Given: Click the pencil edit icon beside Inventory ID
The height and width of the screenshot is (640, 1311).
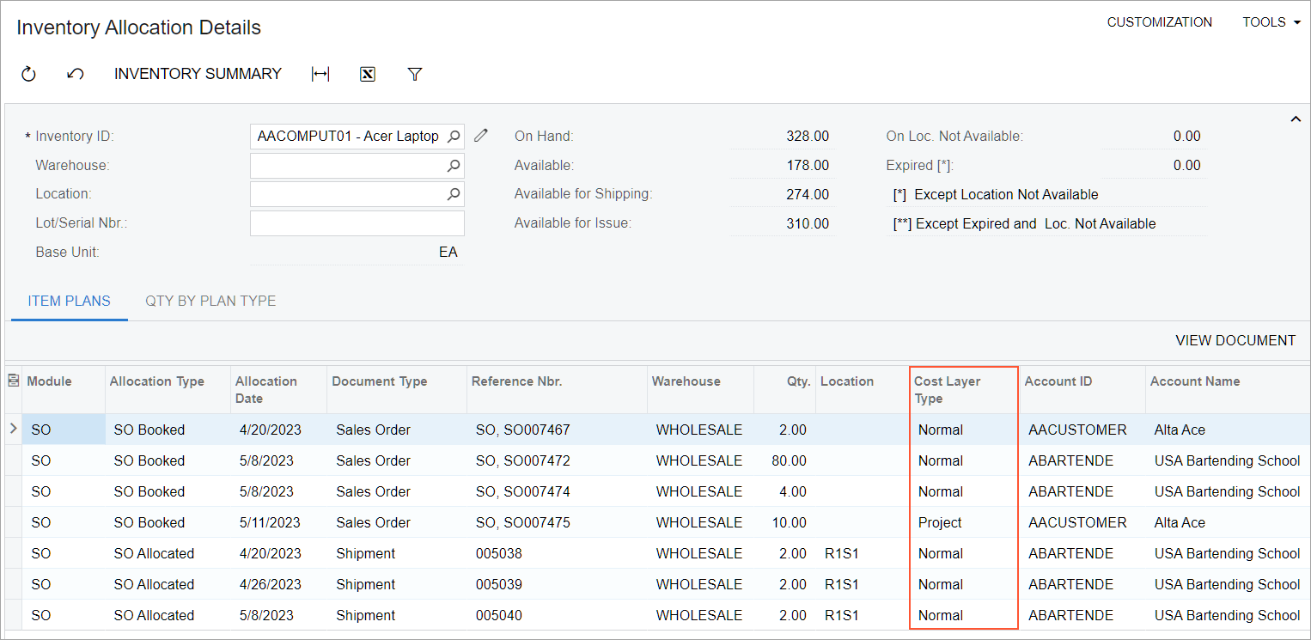Looking at the screenshot, I should coord(481,136).
